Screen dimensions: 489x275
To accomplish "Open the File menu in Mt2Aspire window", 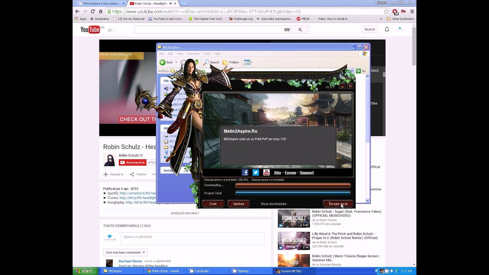I will [162, 54].
